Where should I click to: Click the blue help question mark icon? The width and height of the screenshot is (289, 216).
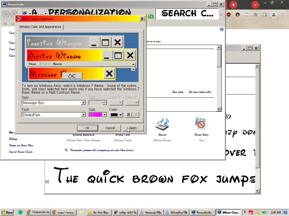tap(222, 29)
